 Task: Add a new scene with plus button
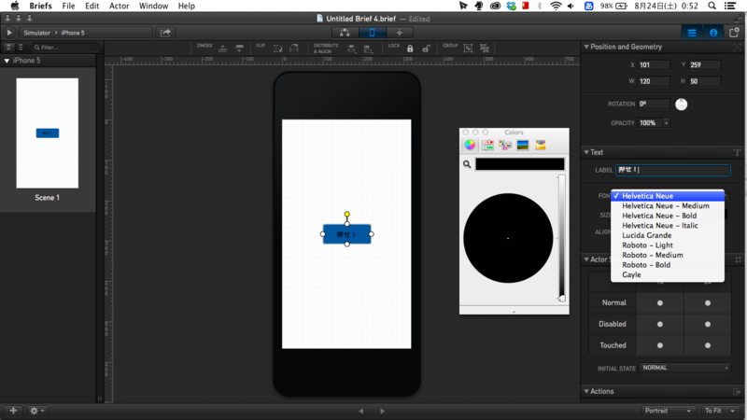click(13, 411)
